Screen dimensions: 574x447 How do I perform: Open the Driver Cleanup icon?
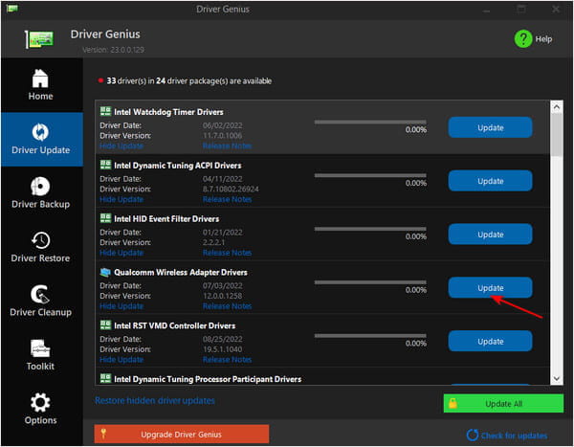[40, 294]
